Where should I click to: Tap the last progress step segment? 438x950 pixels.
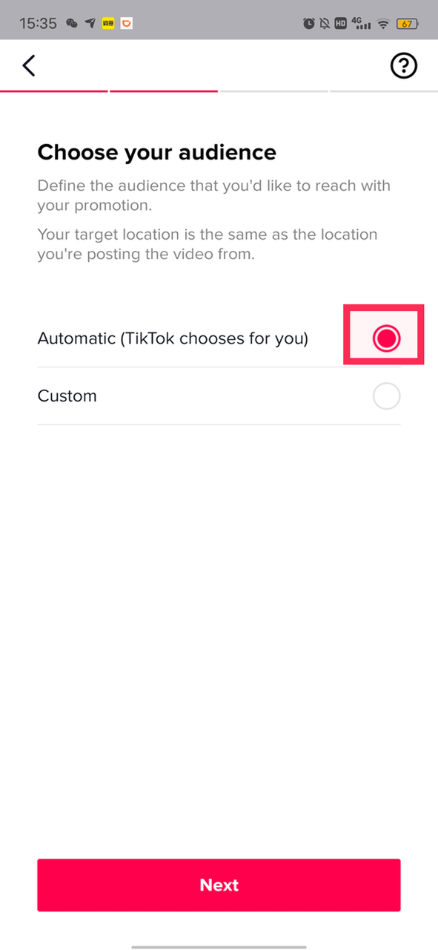(384, 91)
